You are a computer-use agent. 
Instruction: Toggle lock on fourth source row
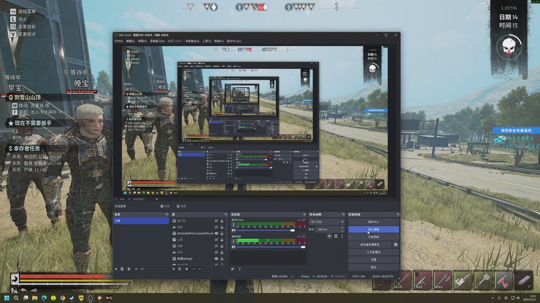222,240
